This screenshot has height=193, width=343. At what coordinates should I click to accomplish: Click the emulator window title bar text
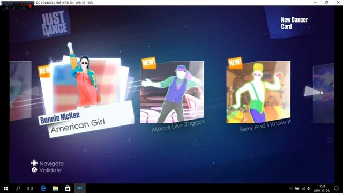coord(63,3)
